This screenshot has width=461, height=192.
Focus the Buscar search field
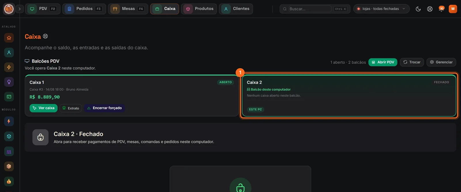point(310,9)
